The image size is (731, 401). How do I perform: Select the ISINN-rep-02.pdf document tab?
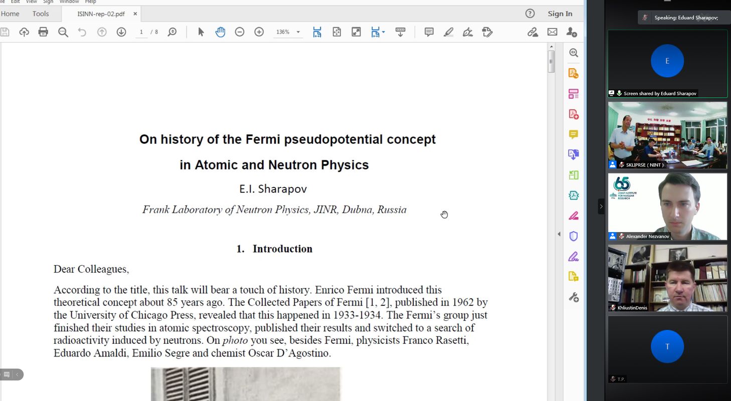101,14
